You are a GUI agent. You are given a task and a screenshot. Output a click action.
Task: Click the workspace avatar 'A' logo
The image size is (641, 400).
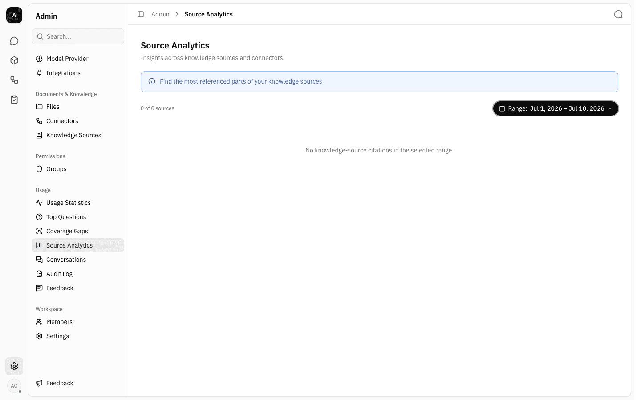(14, 15)
